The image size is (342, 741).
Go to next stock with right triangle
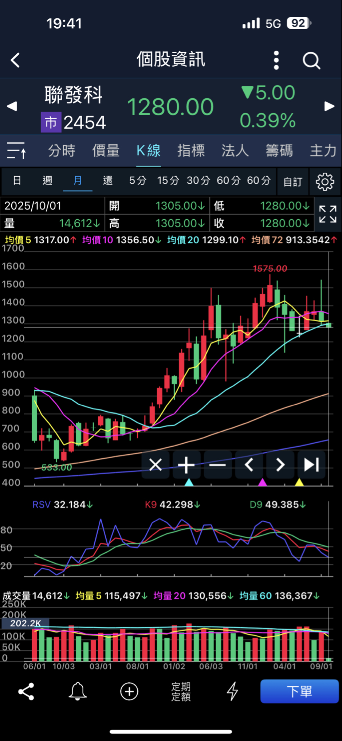click(x=330, y=106)
